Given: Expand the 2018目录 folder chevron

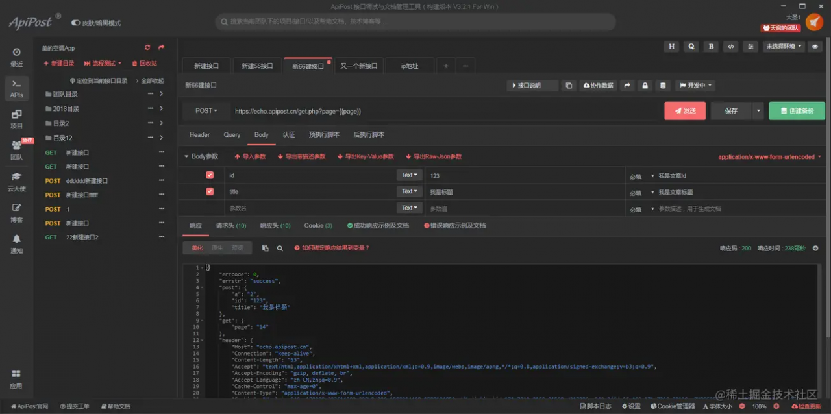Looking at the screenshot, I should tap(161, 108).
